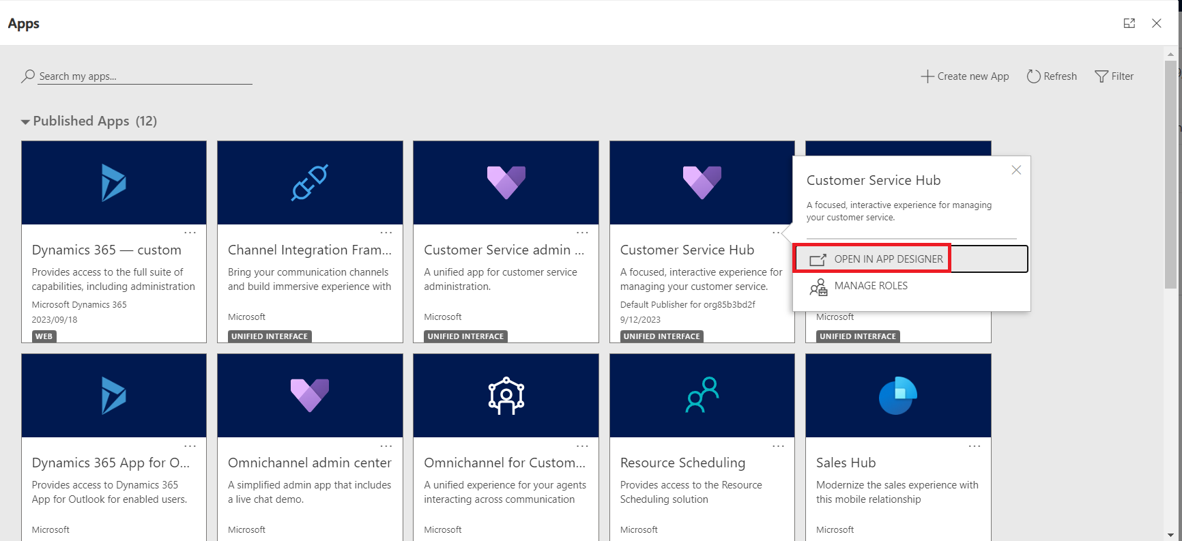
Task: Click the Resource Scheduling people icon
Action: pyautogui.click(x=702, y=396)
